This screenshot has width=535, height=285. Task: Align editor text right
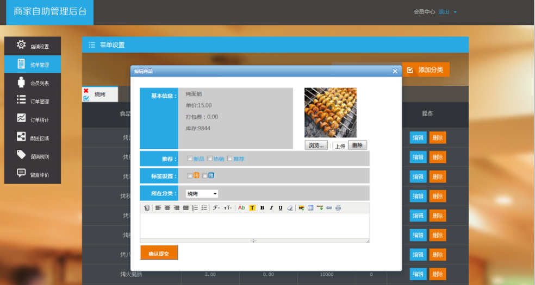point(176,208)
